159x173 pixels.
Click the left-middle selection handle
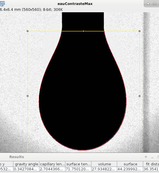click(27, 96)
